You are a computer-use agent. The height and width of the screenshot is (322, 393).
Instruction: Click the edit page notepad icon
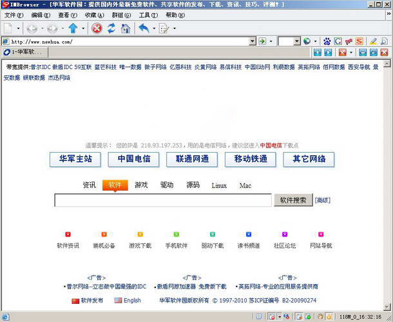tap(164, 28)
